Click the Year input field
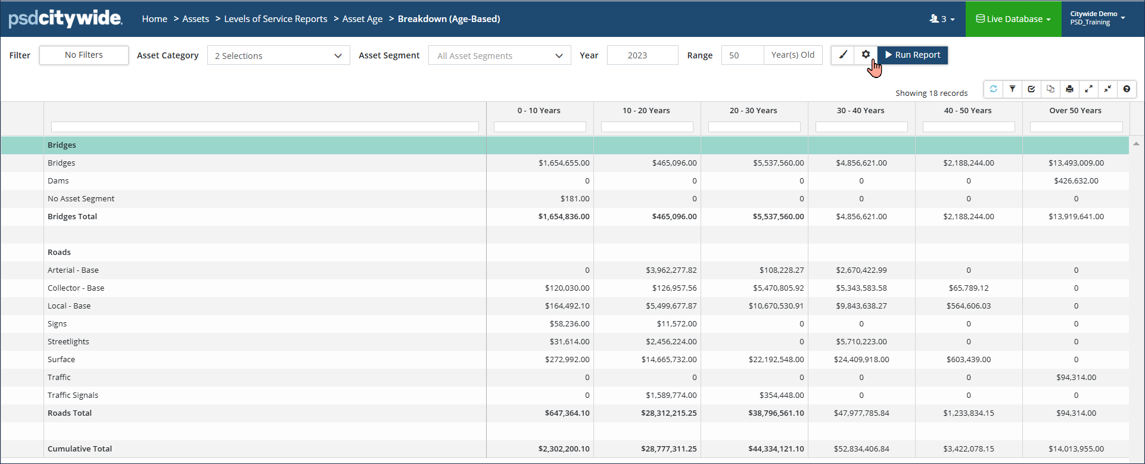This screenshot has height=464, width=1145. click(x=642, y=55)
